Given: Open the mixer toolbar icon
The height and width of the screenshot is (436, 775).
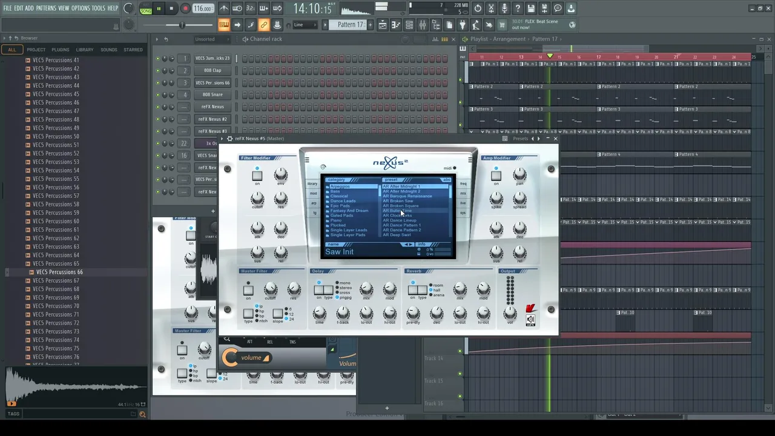Looking at the screenshot, I should coord(423,25).
